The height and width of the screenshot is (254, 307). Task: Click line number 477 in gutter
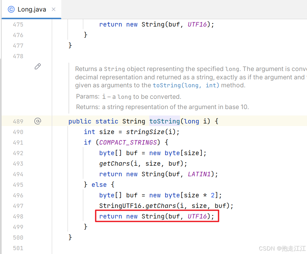[18, 46]
